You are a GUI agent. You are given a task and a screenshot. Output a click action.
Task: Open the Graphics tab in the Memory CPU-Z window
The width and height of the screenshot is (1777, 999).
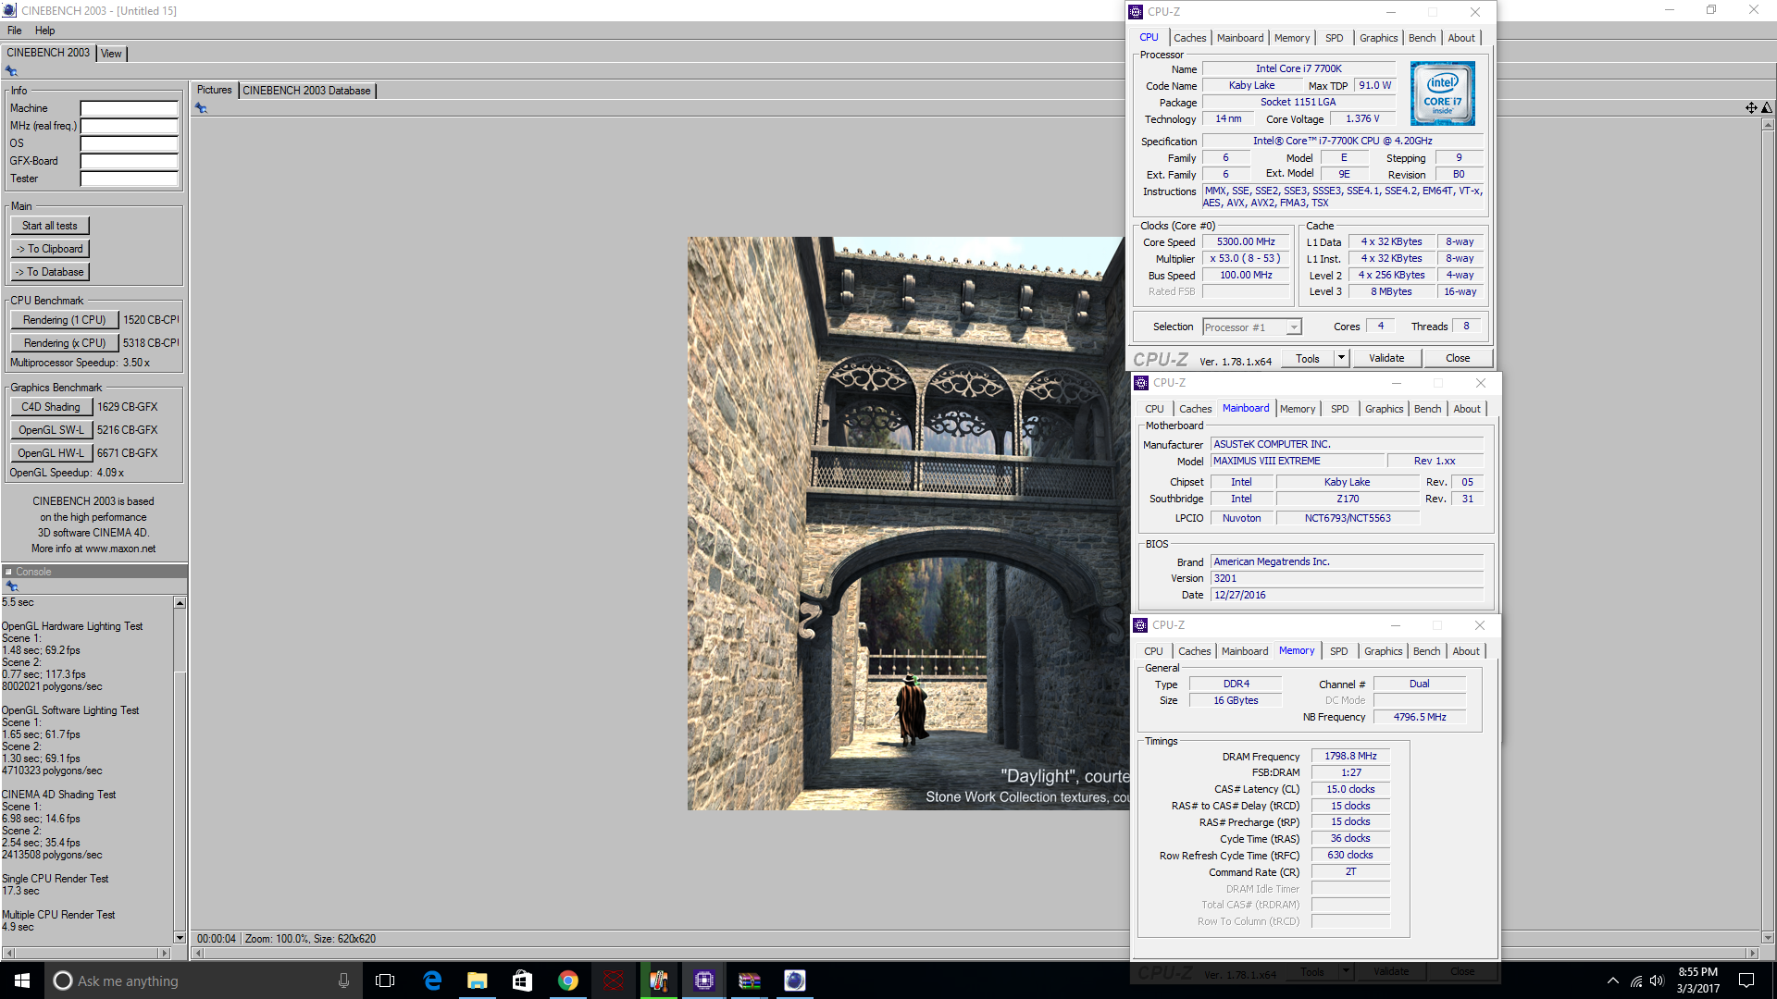coord(1383,651)
